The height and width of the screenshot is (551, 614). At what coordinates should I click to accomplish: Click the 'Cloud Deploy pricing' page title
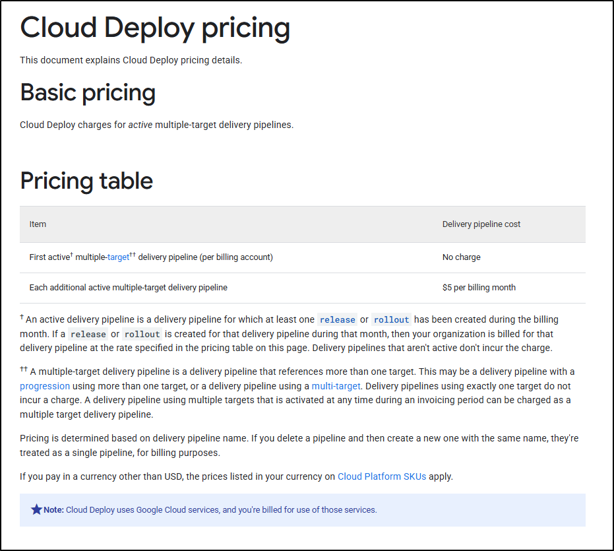[x=155, y=28]
